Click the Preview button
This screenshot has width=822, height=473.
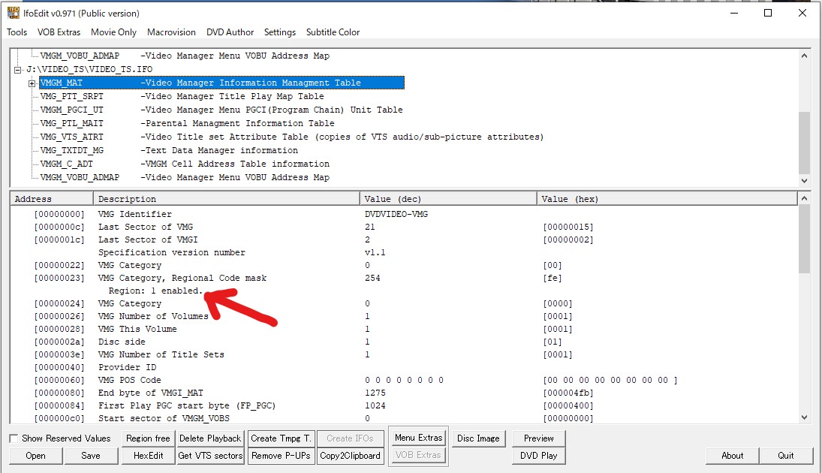(538, 438)
